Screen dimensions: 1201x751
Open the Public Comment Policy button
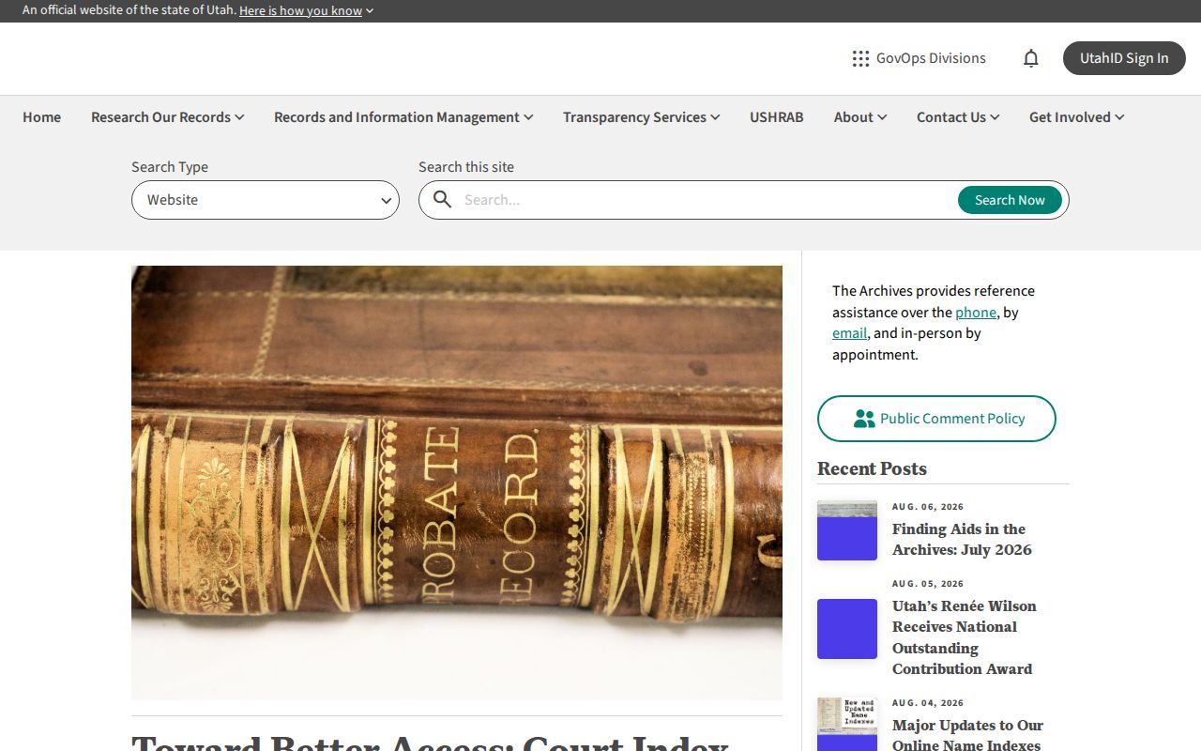click(936, 419)
